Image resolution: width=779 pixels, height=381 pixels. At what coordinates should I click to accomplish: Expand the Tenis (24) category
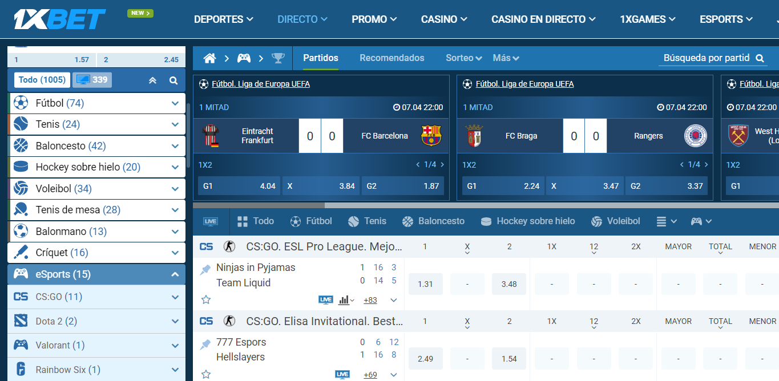(175, 124)
